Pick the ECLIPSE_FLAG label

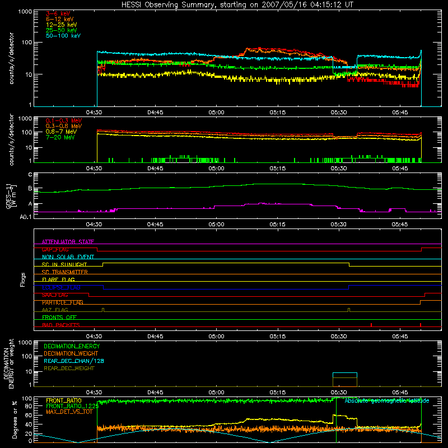click(x=61, y=287)
